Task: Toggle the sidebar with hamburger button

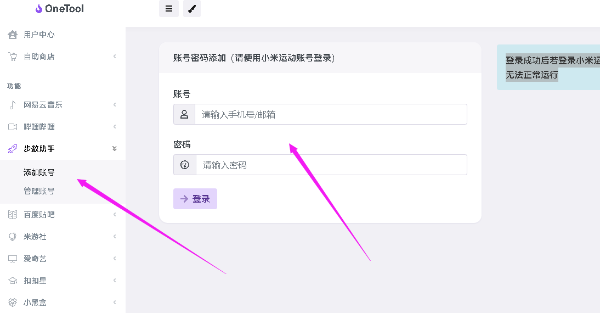Action: [169, 8]
